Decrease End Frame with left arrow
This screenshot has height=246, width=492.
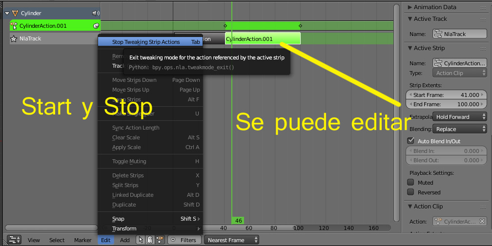(410, 104)
